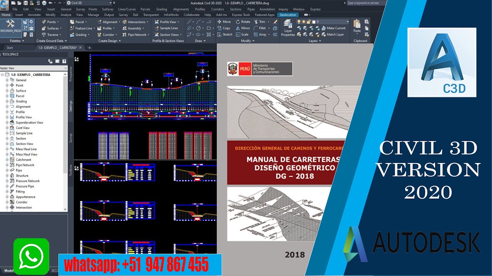Toggle the layer lock padlock icon
Image resolution: width=492 pixels, height=276 pixels.
(x=308, y=22)
